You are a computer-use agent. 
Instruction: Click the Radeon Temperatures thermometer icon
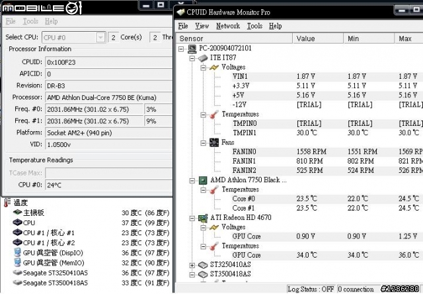[214, 246]
